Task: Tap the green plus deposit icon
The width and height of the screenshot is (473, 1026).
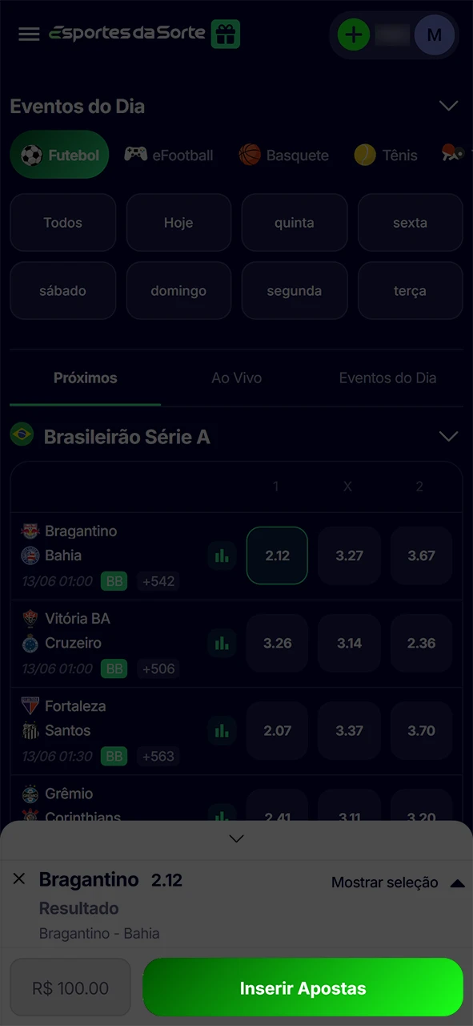Action: tap(354, 34)
